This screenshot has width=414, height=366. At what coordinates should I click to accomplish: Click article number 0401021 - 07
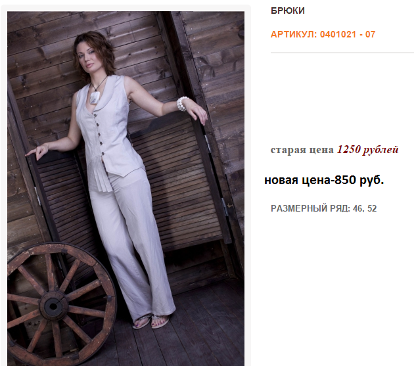pos(348,34)
